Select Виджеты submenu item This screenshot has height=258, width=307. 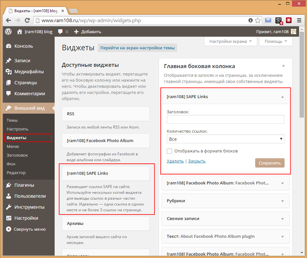coord(17,138)
